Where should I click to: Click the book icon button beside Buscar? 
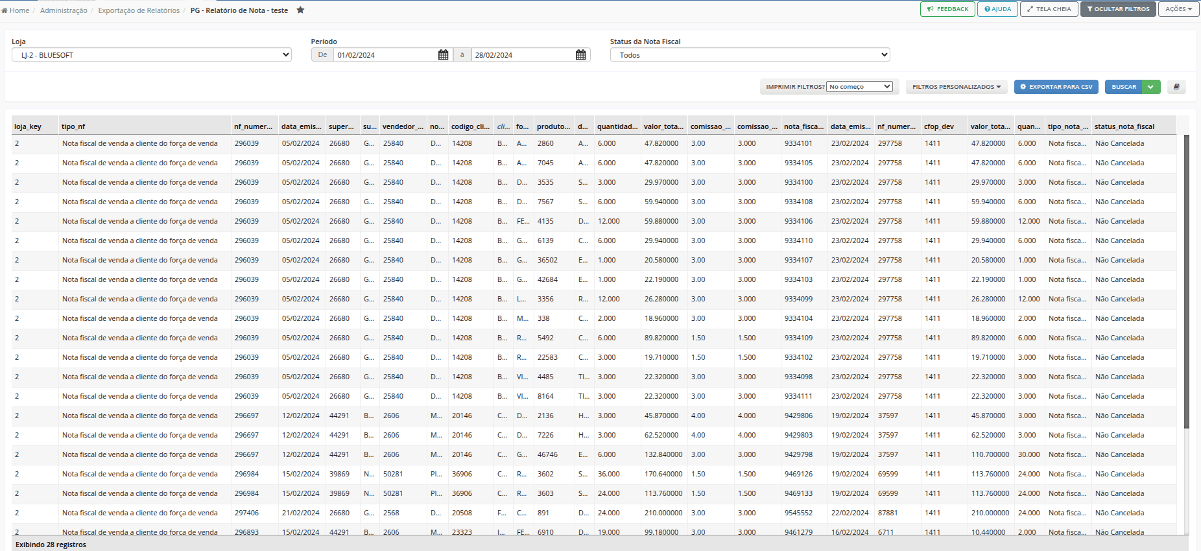[x=1176, y=87]
